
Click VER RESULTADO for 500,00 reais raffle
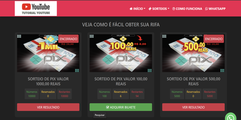pyautogui.click(x=193, y=107)
